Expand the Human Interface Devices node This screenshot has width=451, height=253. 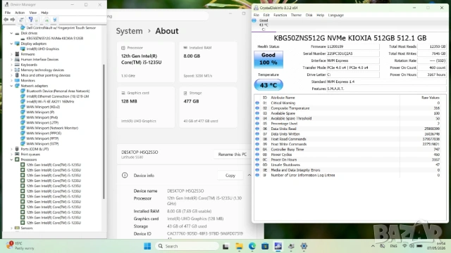click(11, 60)
